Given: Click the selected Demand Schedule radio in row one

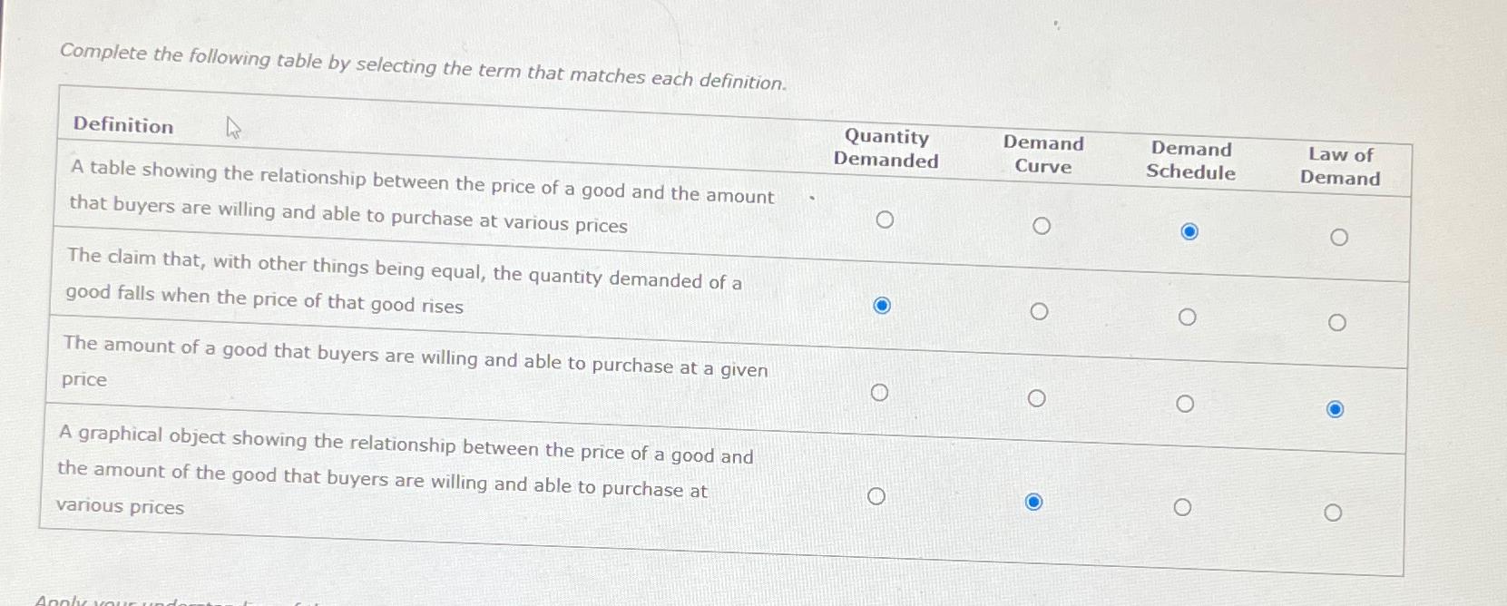Looking at the screenshot, I should pos(1189,232).
